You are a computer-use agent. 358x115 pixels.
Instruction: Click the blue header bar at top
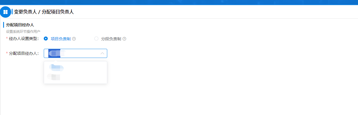pos(179,2)
